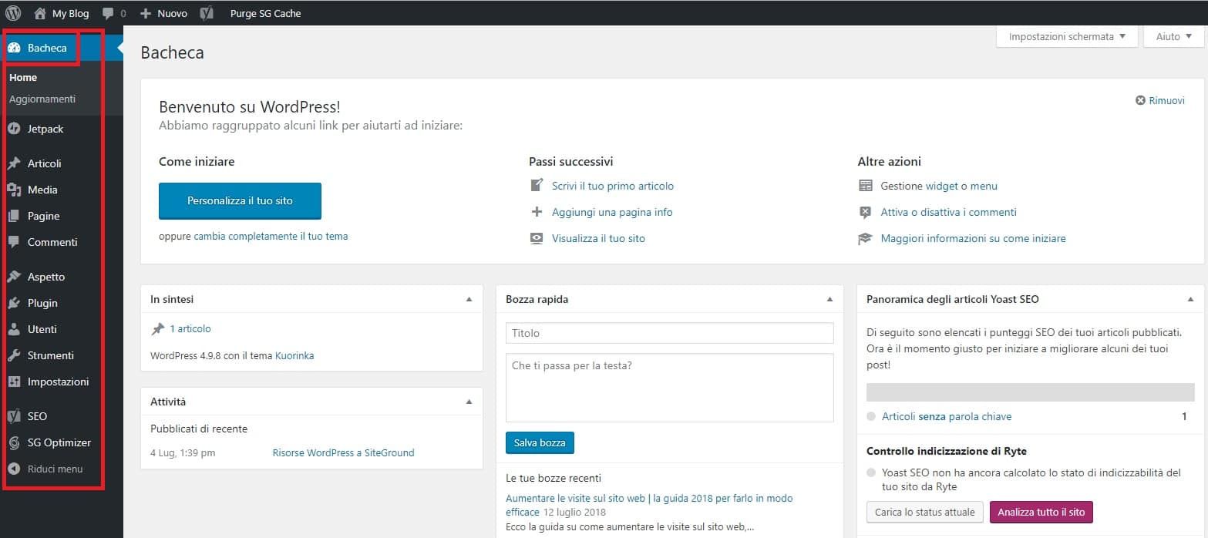Click Personalizza il tuo sito button
Image resolution: width=1208 pixels, height=538 pixels.
click(x=240, y=200)
